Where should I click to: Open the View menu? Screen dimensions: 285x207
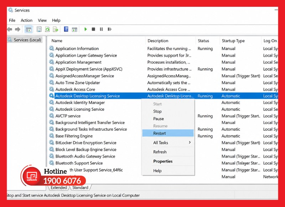click(42, 20)
